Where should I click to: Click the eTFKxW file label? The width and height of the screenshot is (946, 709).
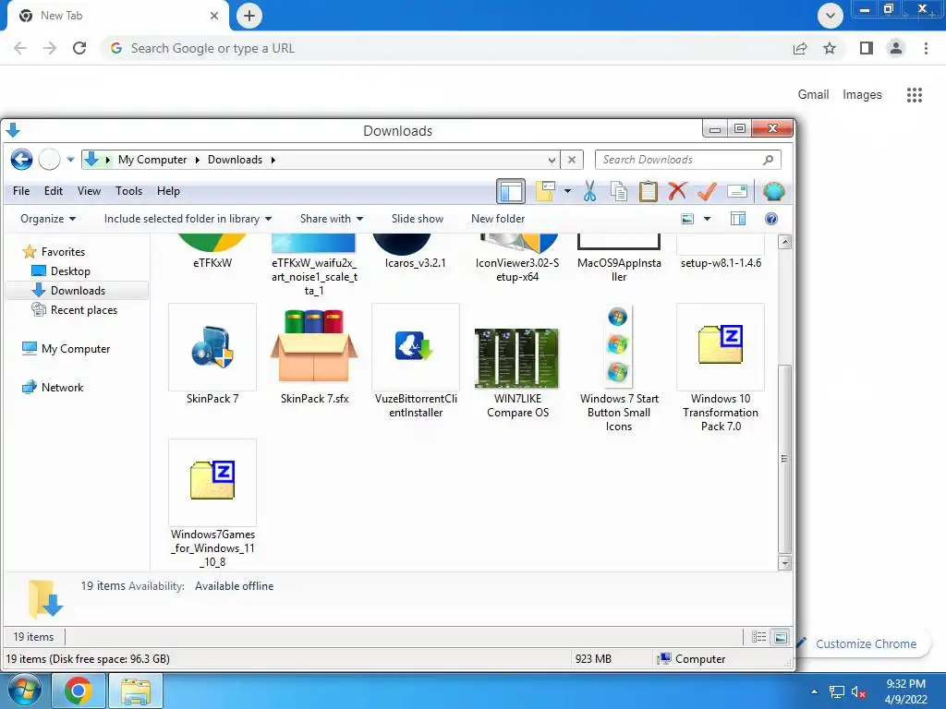coord(212,263)
